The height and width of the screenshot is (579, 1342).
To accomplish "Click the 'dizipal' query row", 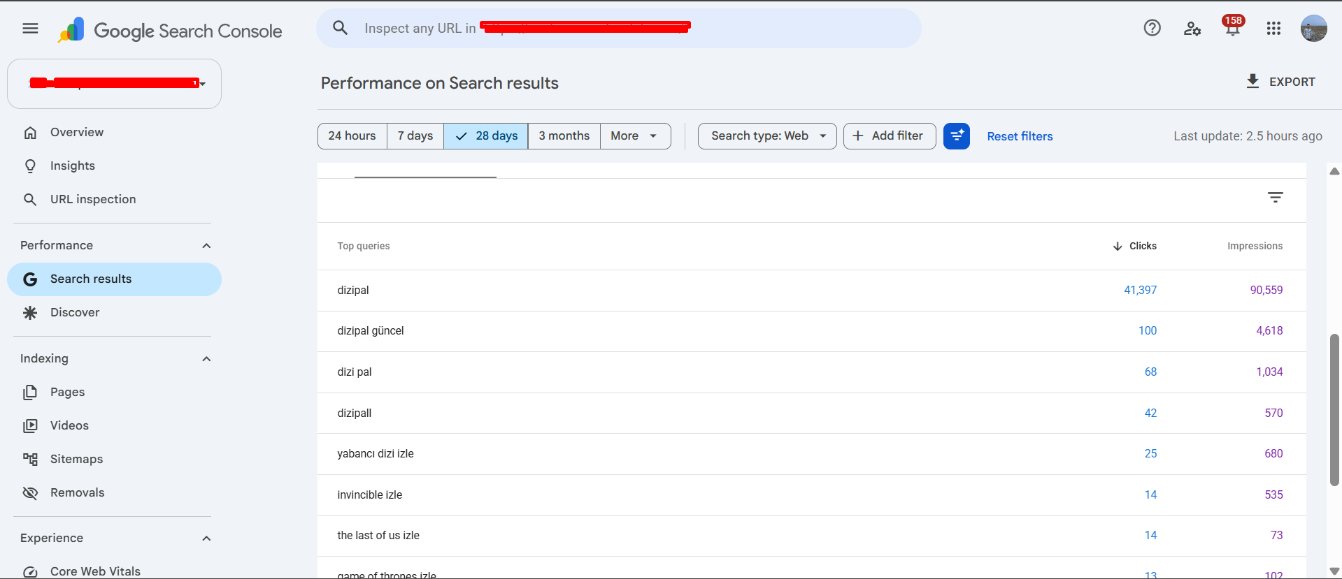I will point(811,291).
